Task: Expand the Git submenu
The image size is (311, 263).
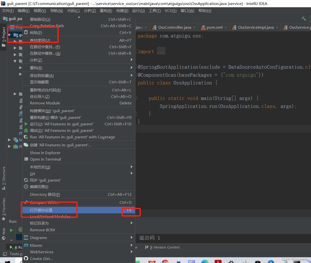Action: tap(79, 174)
